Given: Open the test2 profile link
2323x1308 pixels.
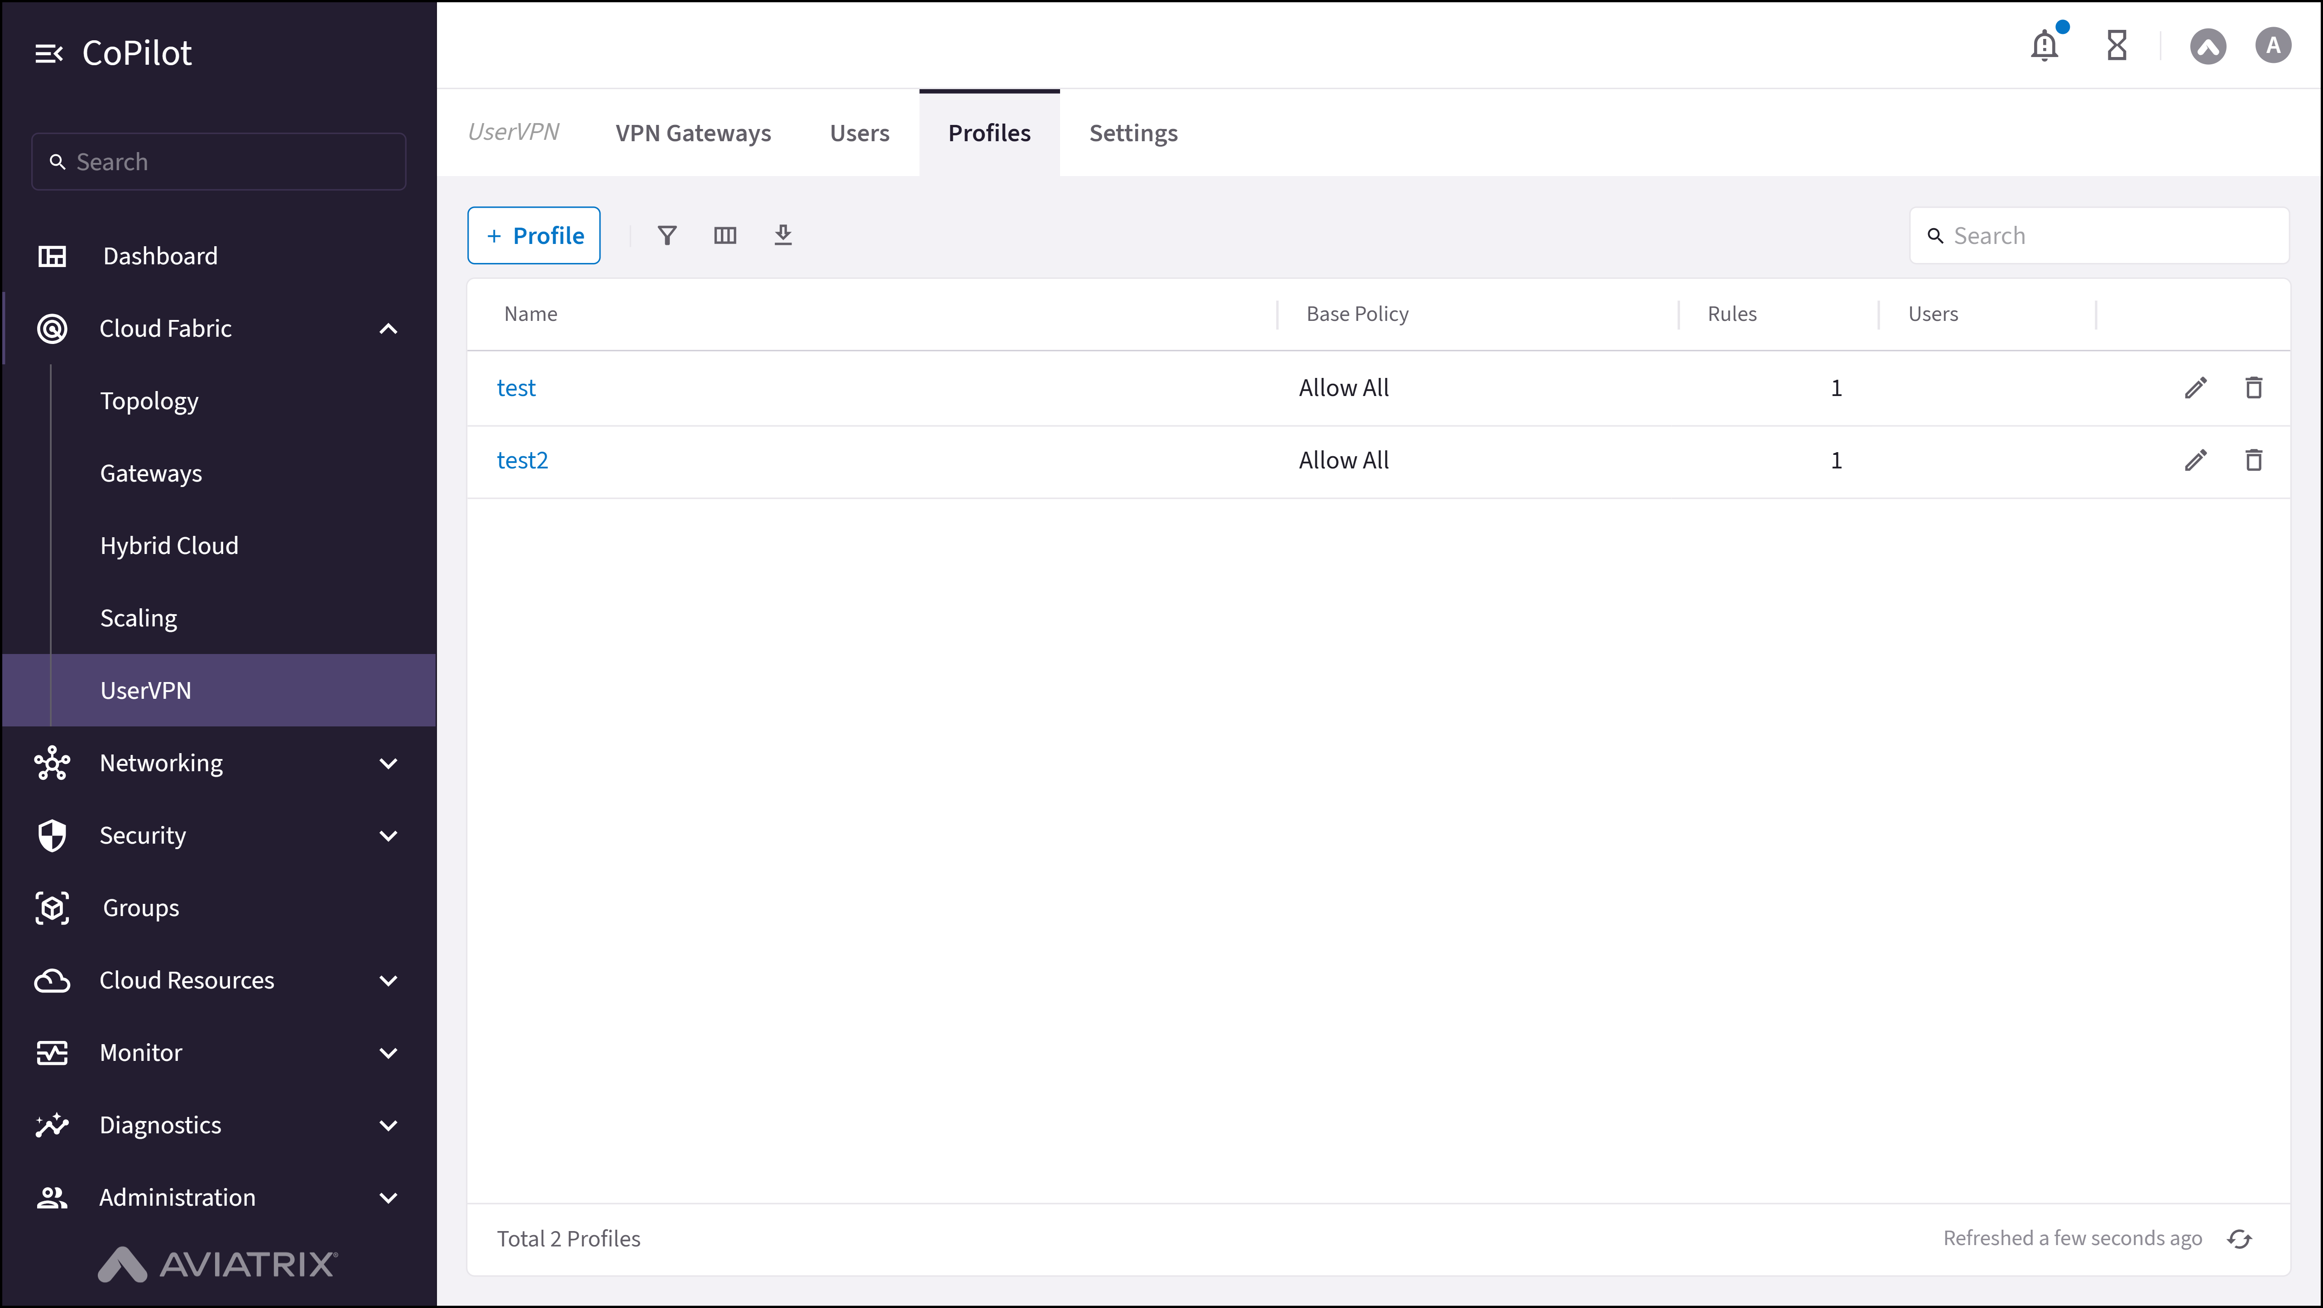Looking at the screenshot, I should pyautogui.click(x=523, y=460).
